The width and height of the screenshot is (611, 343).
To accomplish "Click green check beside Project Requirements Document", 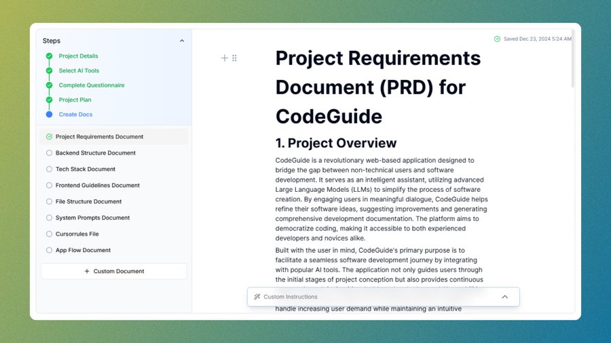I will pos(49,136).
